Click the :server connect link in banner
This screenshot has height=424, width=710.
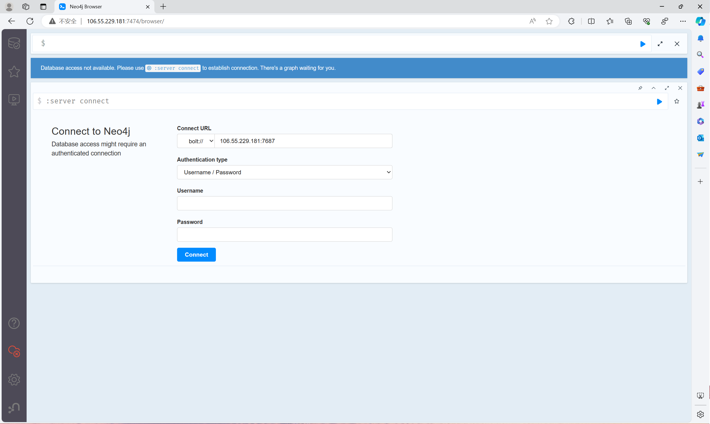(173, 68)
